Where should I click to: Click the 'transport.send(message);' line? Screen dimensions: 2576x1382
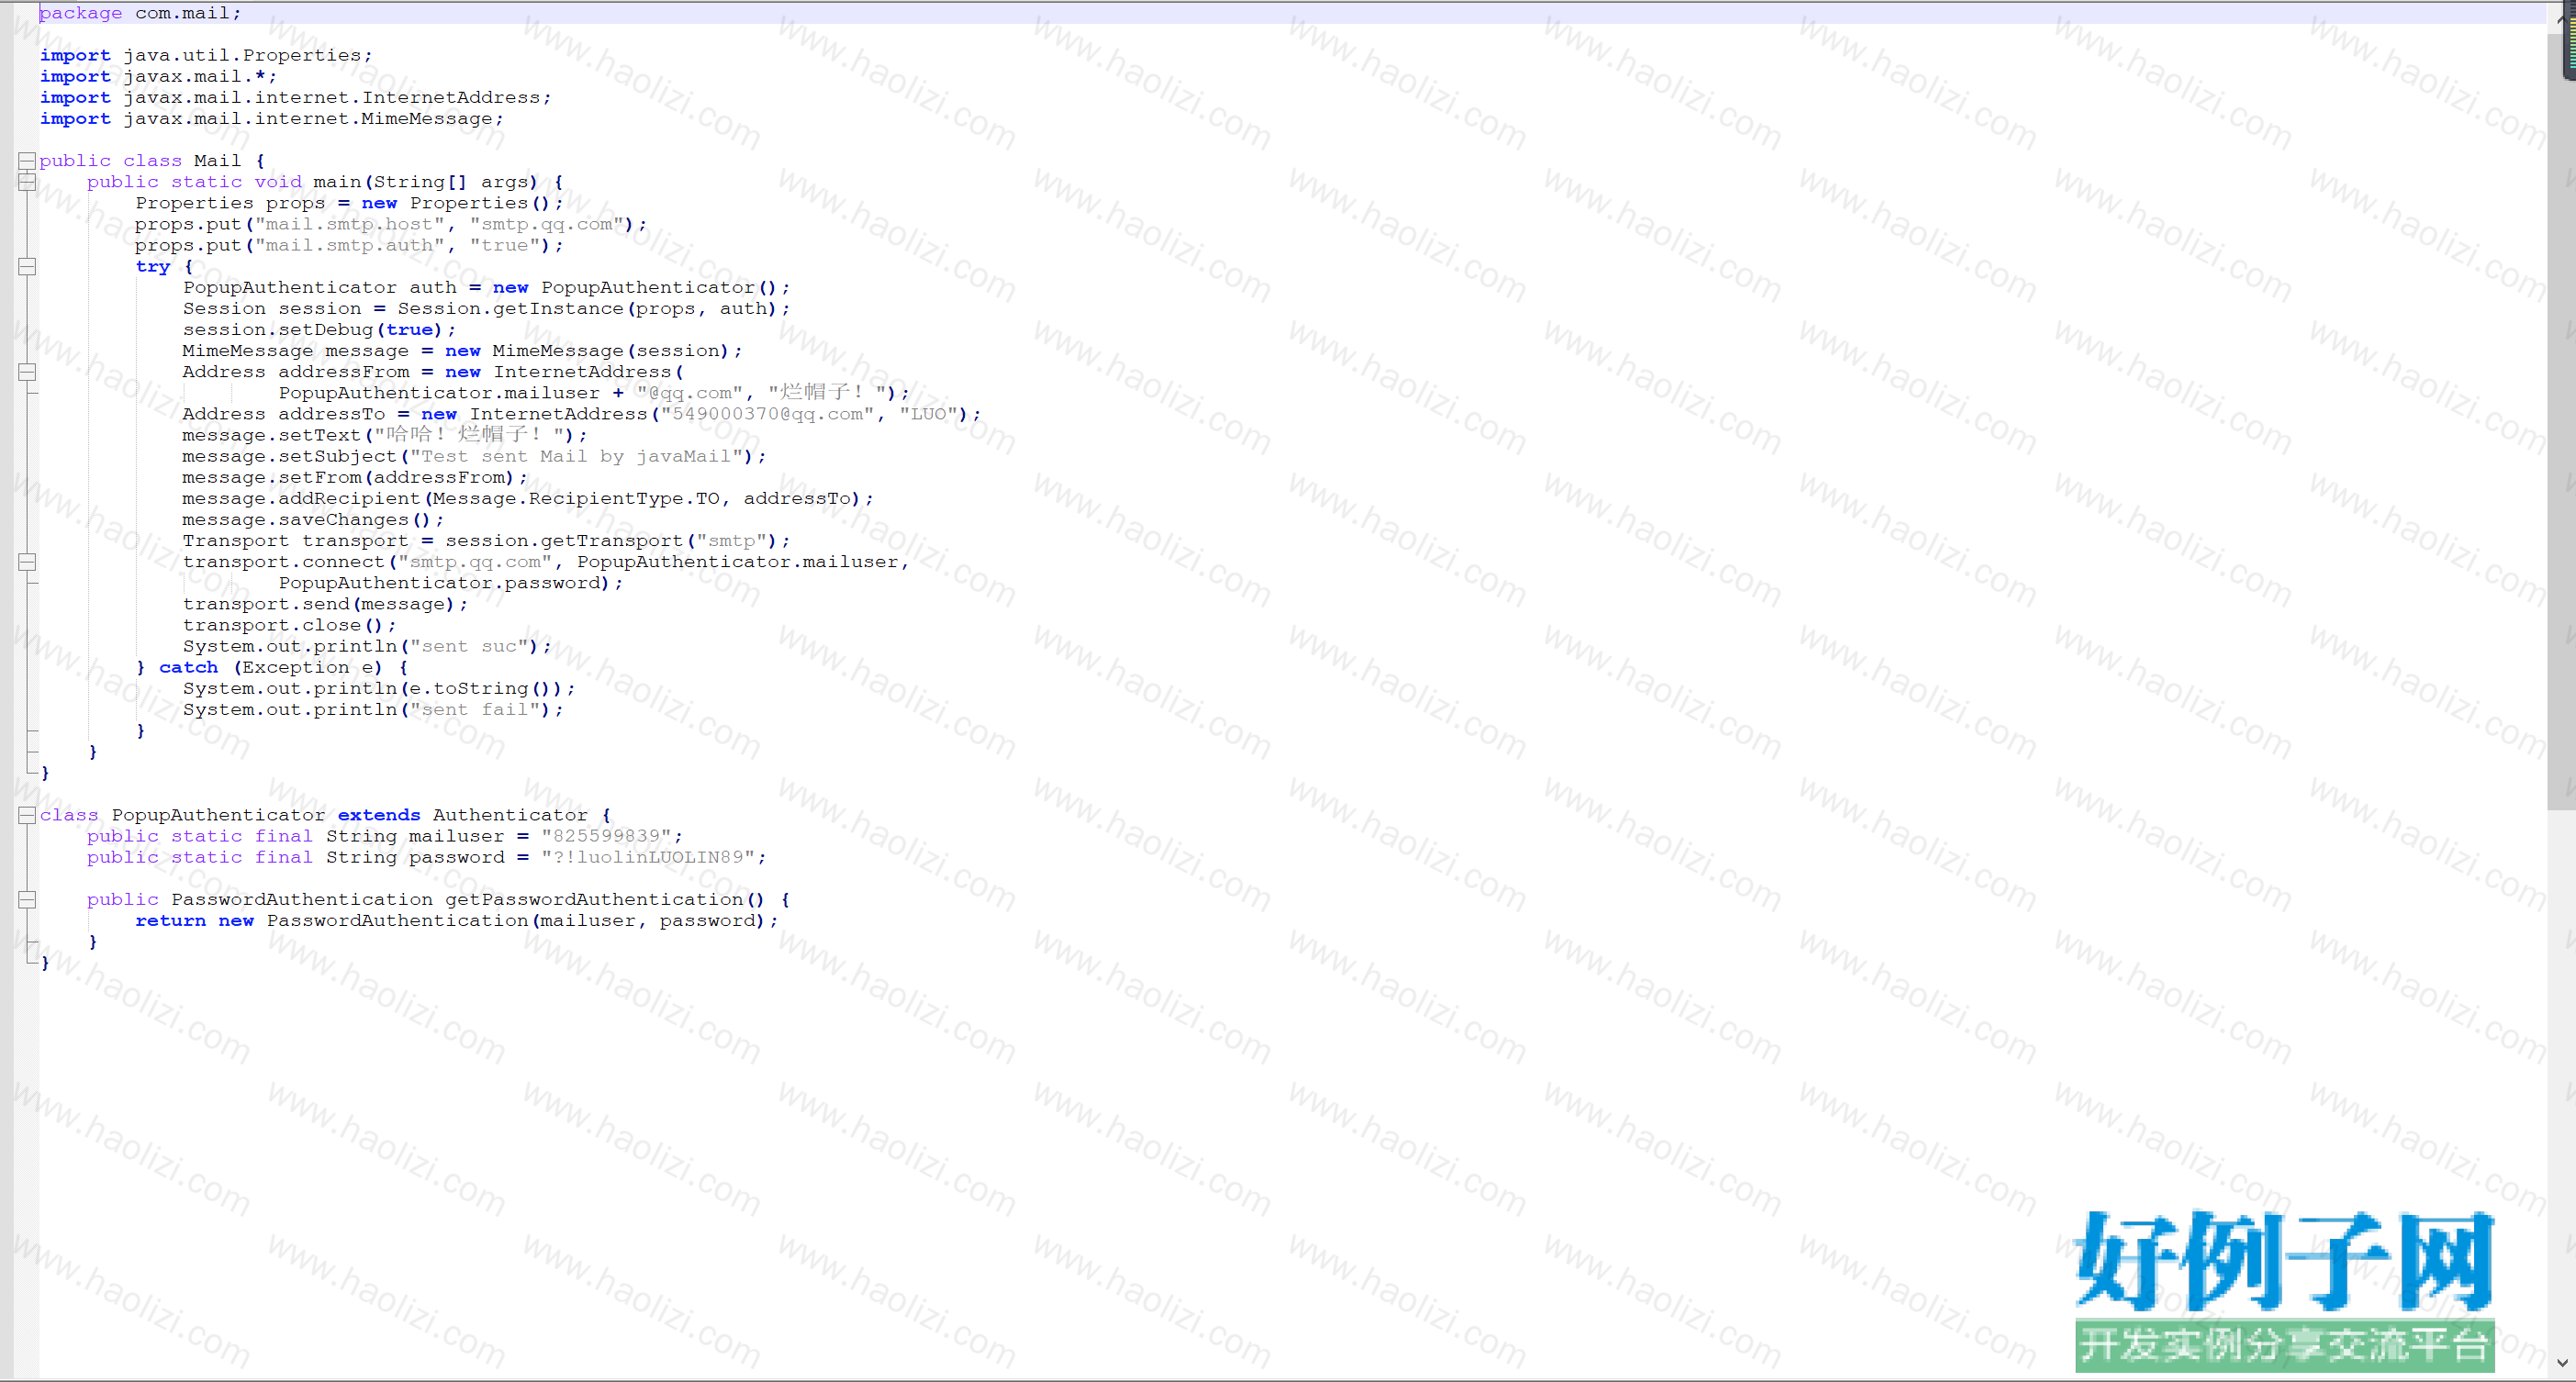pos(325,604)
